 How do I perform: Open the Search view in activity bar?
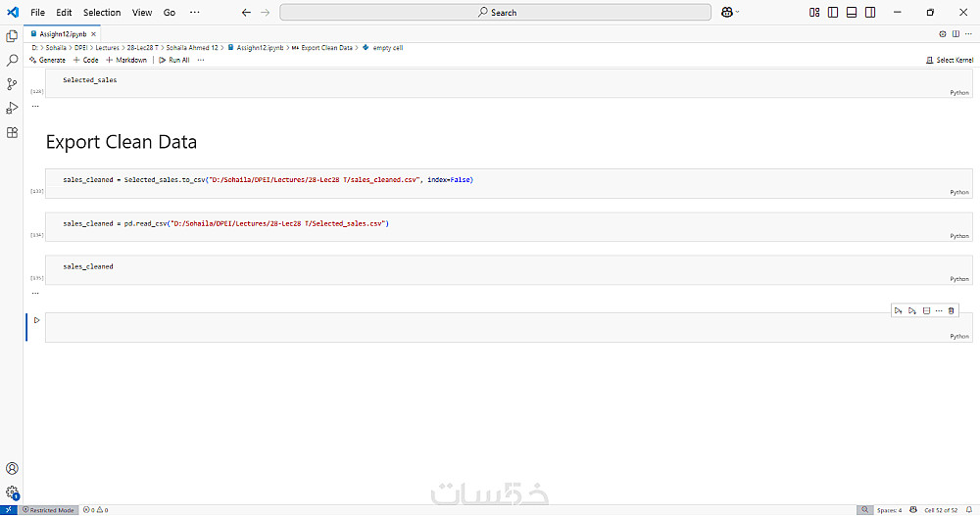click(x=12, y=60)
